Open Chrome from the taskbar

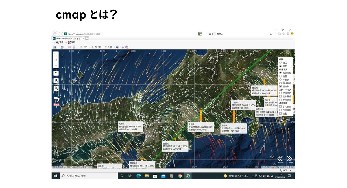click(180, 176)
